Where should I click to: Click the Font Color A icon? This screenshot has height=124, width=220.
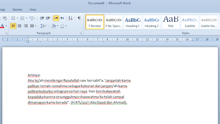2,26
